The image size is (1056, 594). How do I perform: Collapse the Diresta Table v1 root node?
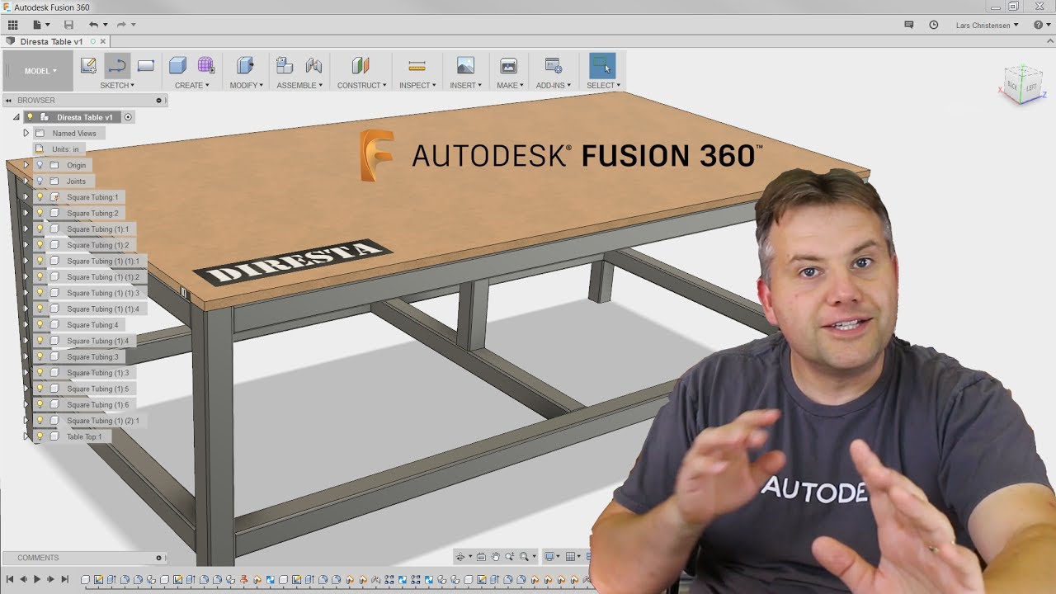click(x=16, y=117)
